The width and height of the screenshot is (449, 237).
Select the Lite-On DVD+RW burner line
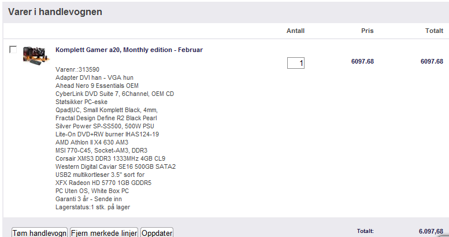pos(107,134)
